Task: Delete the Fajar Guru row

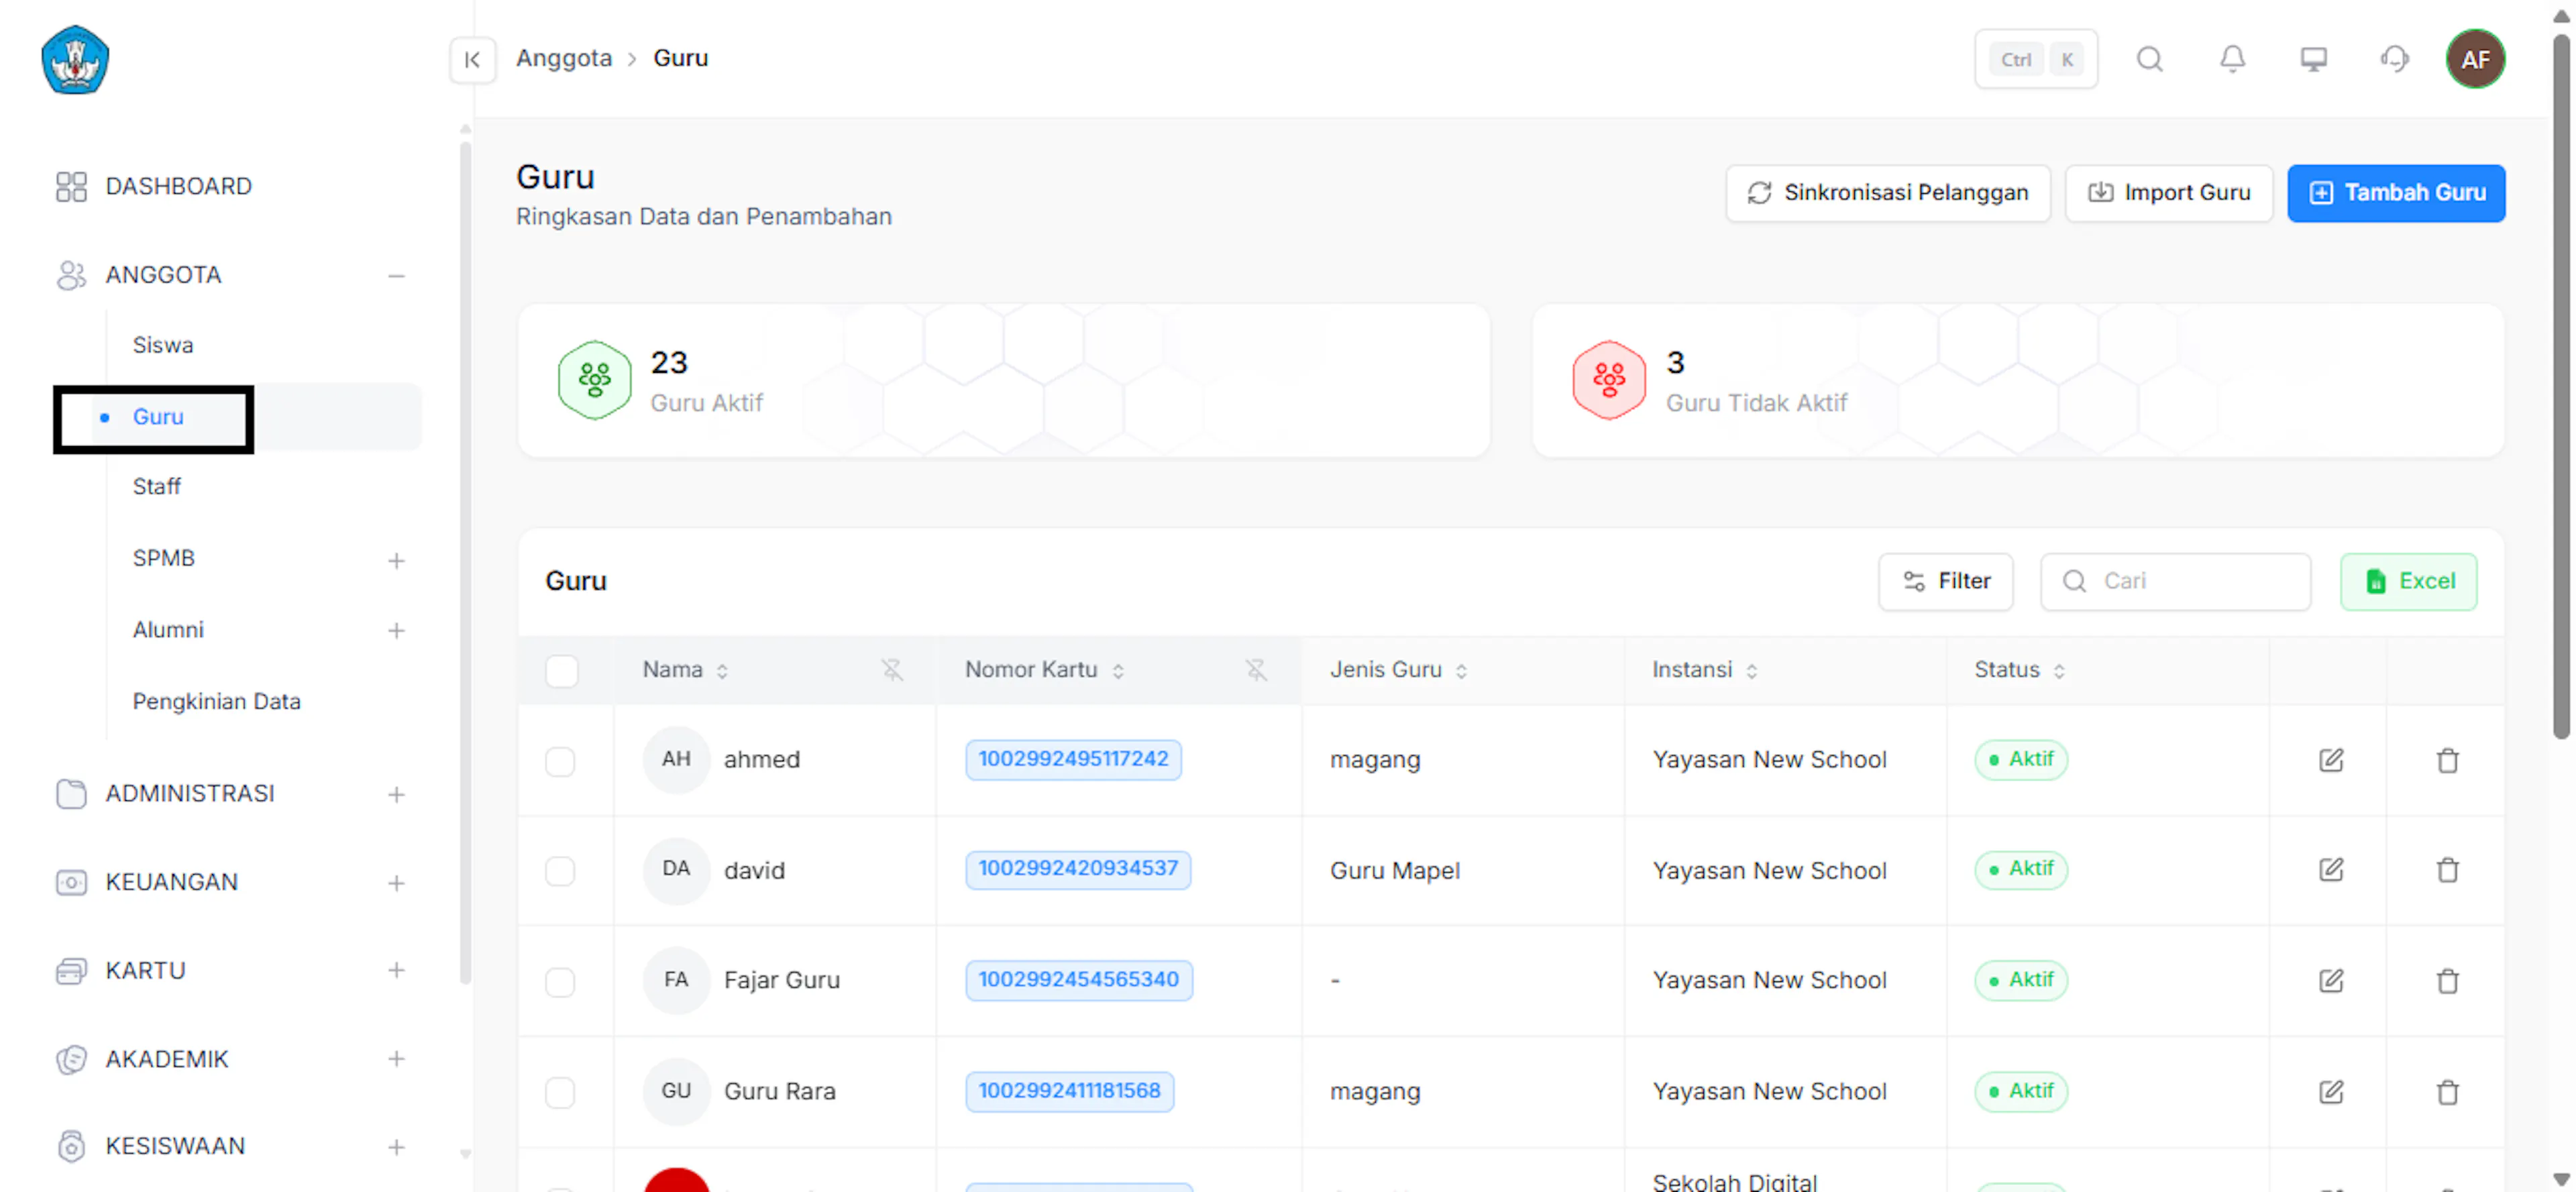Action: 2447,981
